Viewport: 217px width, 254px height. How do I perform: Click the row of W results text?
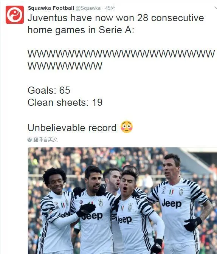[121, 60]
